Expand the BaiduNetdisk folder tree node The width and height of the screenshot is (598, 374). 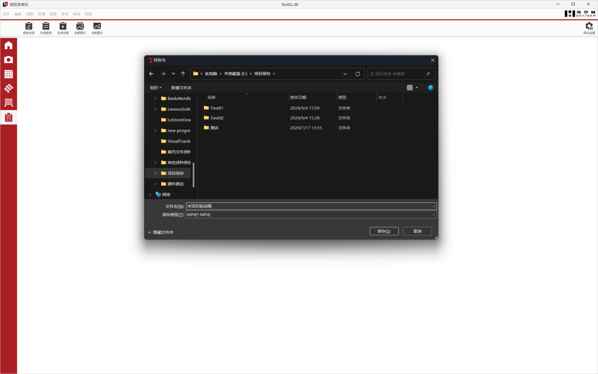click(x=155, y=98)
